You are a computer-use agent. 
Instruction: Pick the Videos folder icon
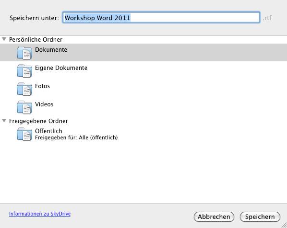pyautogui.click(x=24, y=107)
